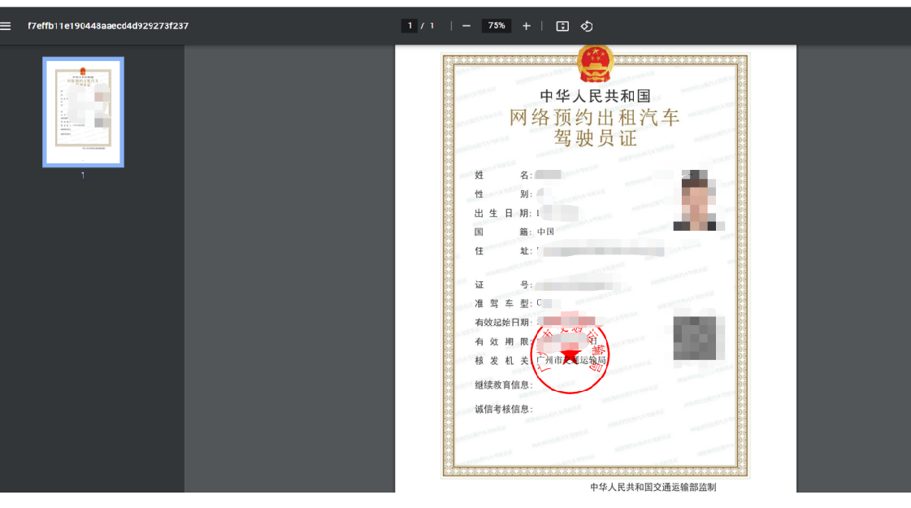Click the 75% zoom level field
Viewport: 911px width, 508px height.
point(496,26)
